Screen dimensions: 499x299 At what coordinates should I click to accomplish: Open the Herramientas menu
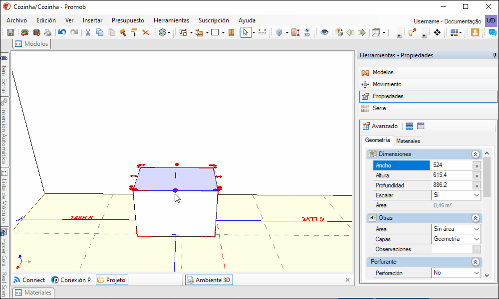[171, 20]
